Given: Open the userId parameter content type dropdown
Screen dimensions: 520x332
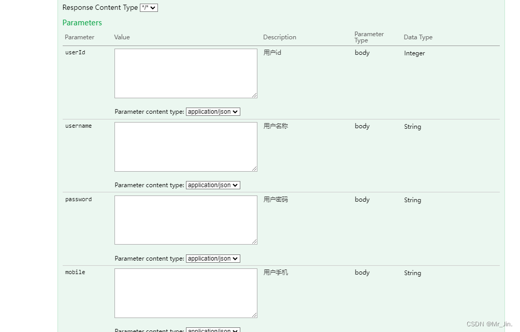Looking at the screenshot, I should (212, 111).
